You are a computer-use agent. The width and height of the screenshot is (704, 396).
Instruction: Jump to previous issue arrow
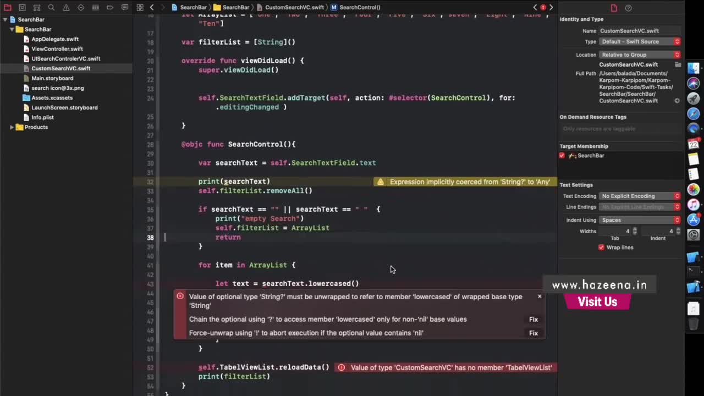535,7
